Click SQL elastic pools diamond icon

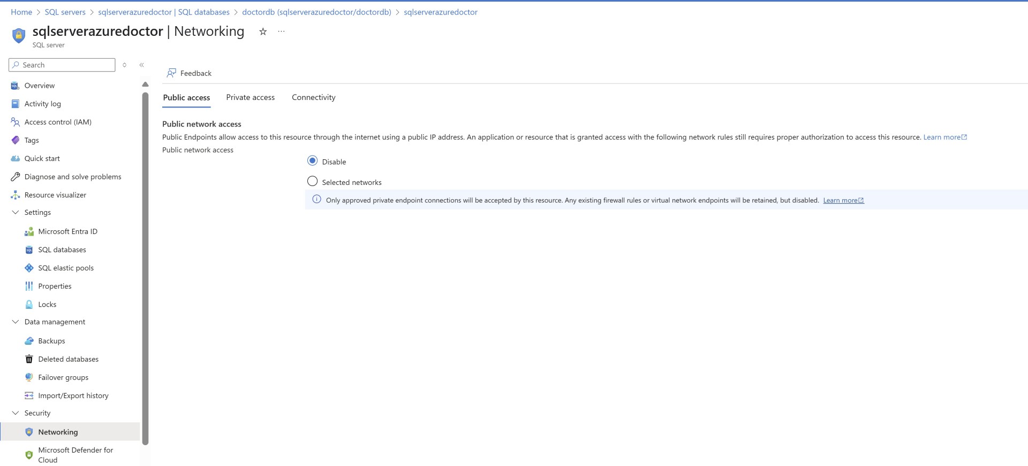[29, 268]
